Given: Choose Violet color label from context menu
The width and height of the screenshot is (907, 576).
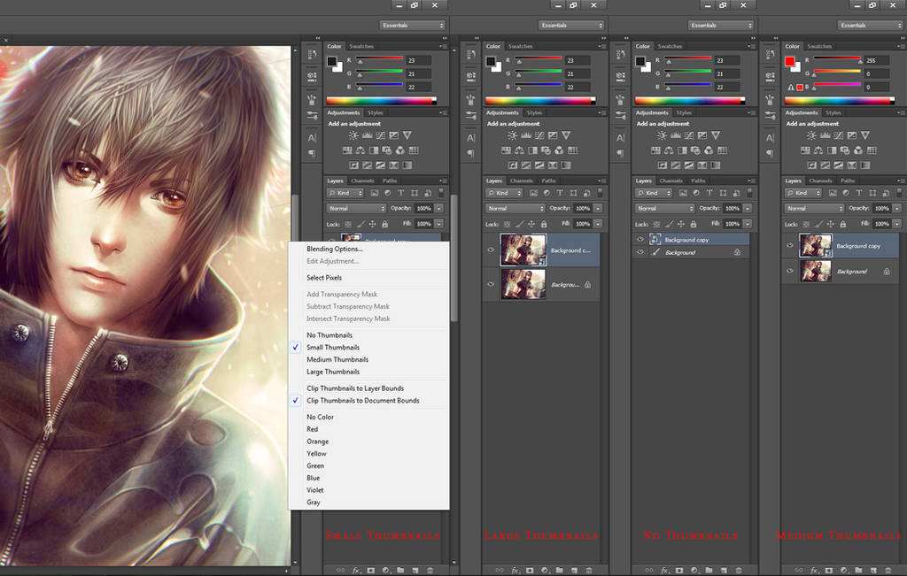Looking at the screenshot, I should point(315,490).
